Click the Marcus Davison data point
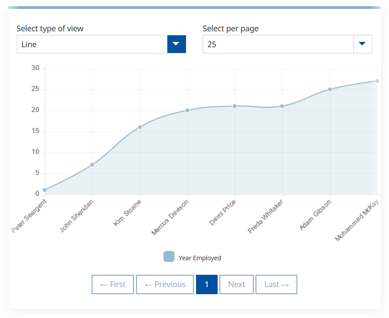Viewport: 389px width, 318px height. [187, 110]
